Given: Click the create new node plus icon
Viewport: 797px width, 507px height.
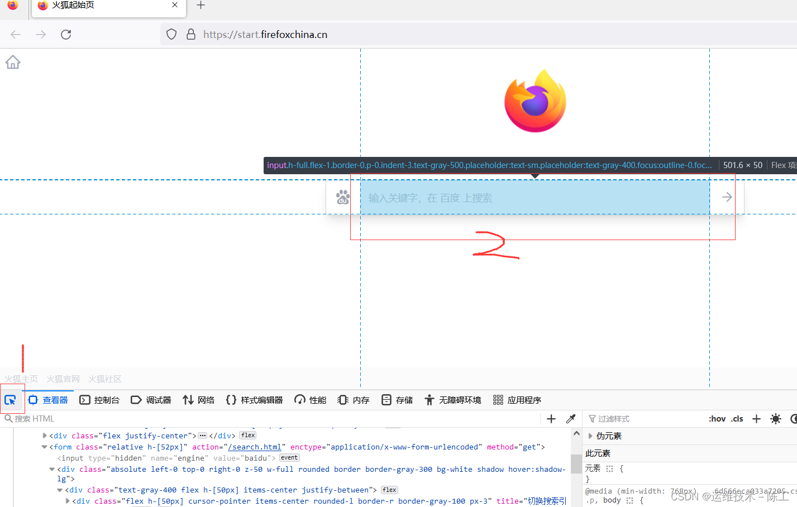Looking at the screenshot, I should 551,419.
